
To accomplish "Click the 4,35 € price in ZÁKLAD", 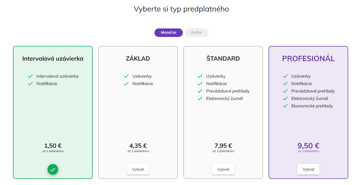I will click(x=138, y=146).
